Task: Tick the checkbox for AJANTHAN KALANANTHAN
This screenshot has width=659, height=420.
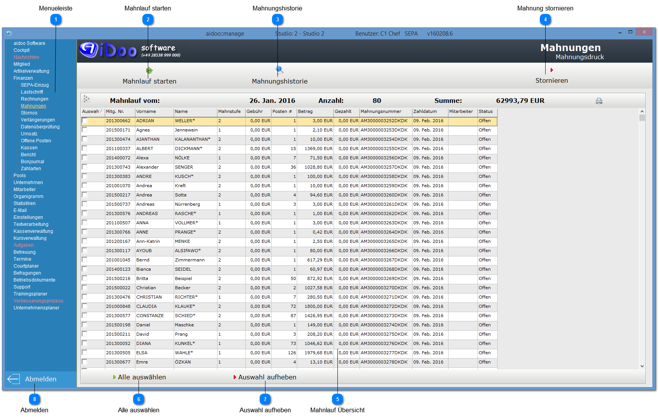Action: click(85, 139)
